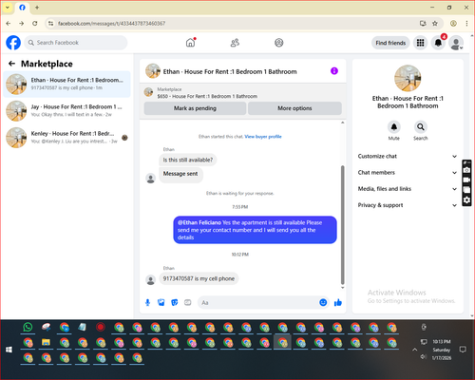Click the attach photo icon
Viewport: 475px width, 380px height.
(x=161, y=303)
